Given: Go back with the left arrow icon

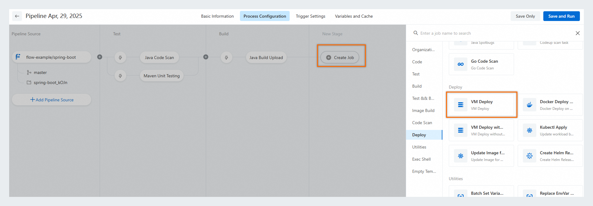Looking at the screenshot, I should pyautogui.click(x=17, y=16).
